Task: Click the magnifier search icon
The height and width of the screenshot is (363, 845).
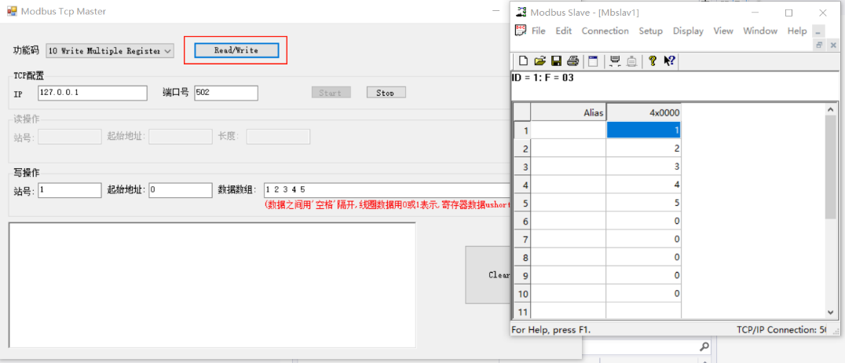Action: (704, 346)
